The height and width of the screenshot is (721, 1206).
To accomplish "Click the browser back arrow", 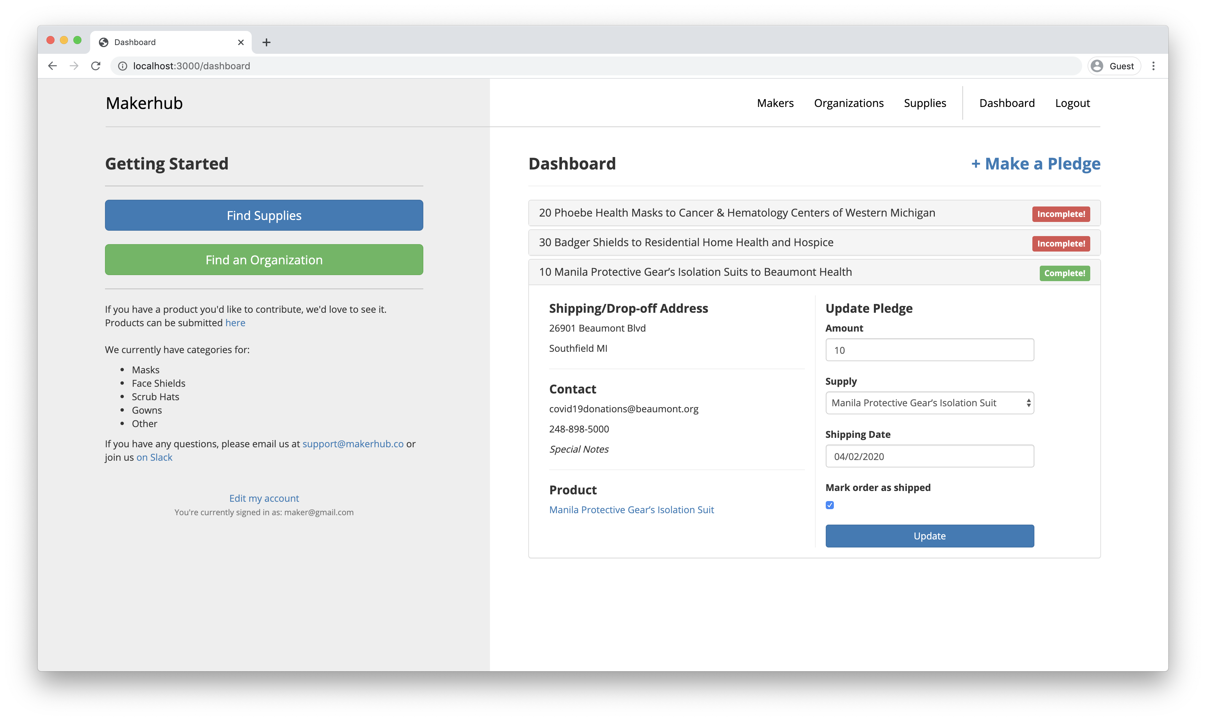I will click(52, 66).
